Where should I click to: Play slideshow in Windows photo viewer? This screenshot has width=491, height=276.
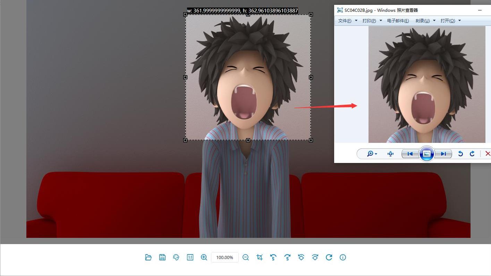point(426,154)
